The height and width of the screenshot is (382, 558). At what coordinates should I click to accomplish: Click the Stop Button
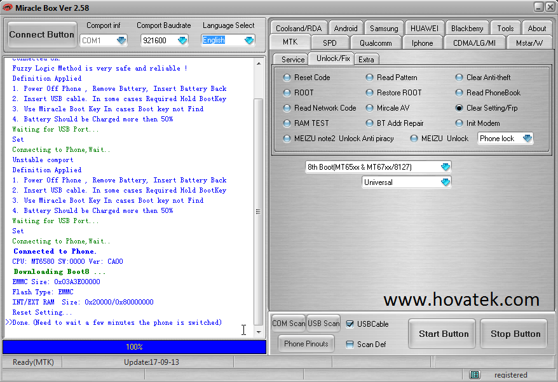pyautogui.click(x=514, y=334)
